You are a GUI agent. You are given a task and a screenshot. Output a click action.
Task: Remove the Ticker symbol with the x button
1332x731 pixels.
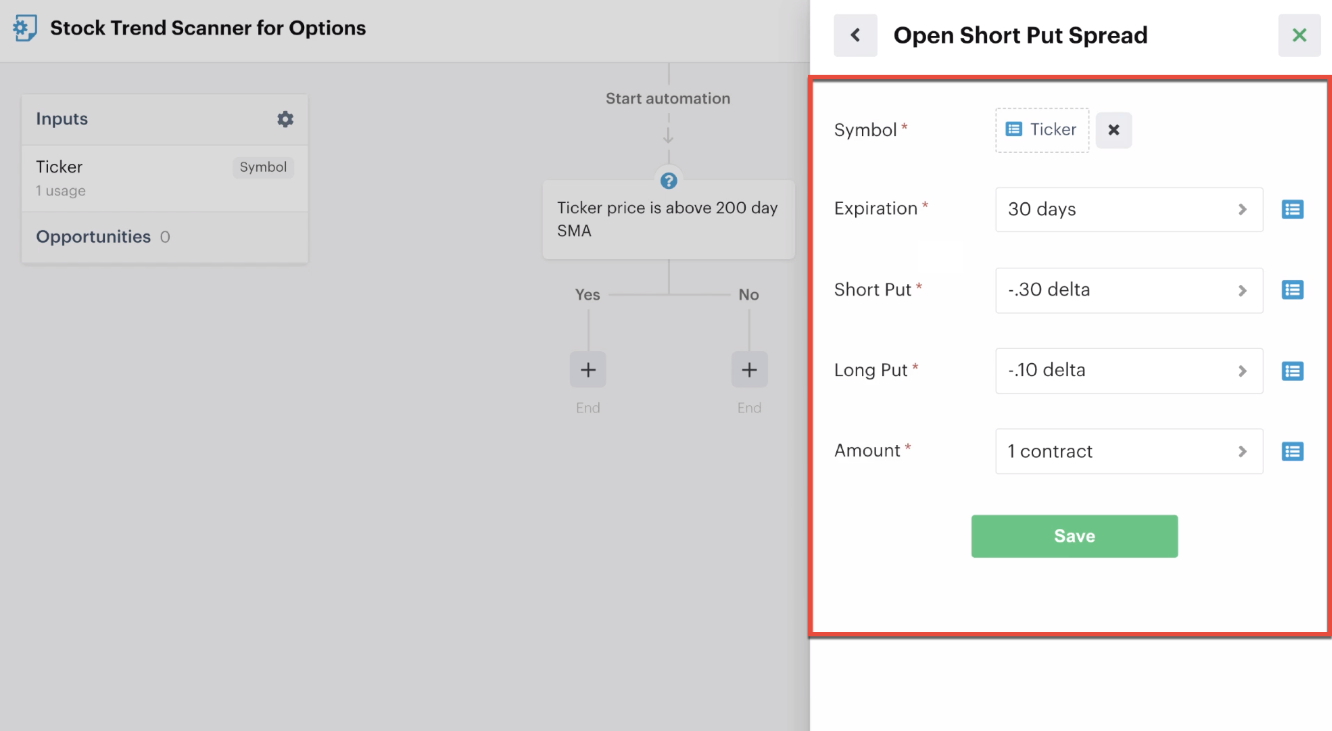coord(1114,130)
